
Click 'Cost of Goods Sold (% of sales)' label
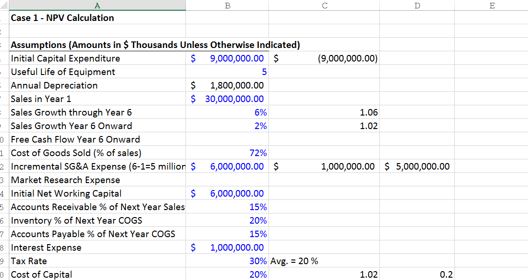[97, 152]
